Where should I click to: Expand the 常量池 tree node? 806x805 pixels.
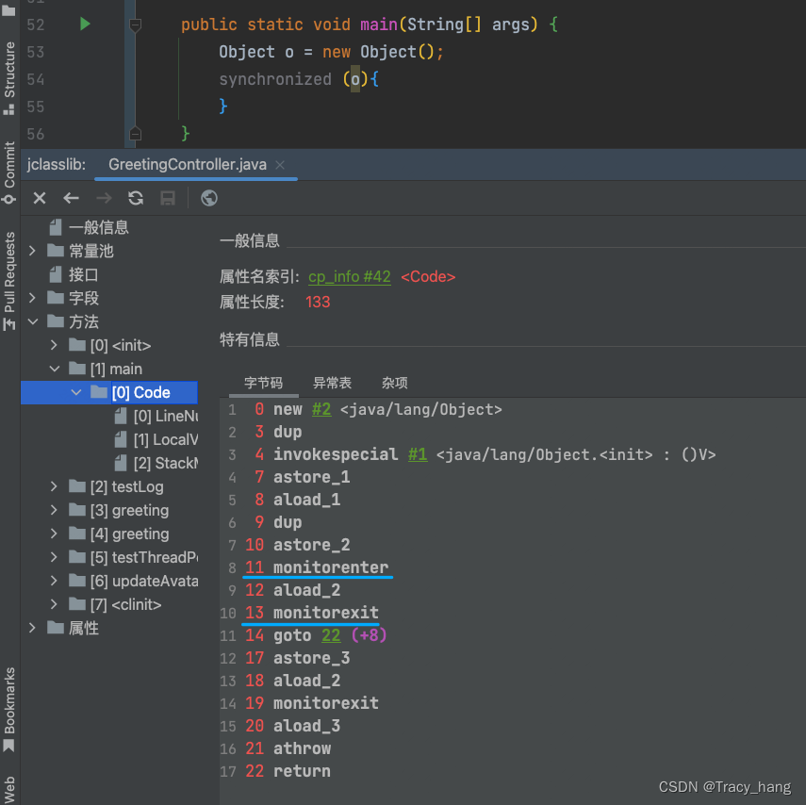tap(32, 251)
